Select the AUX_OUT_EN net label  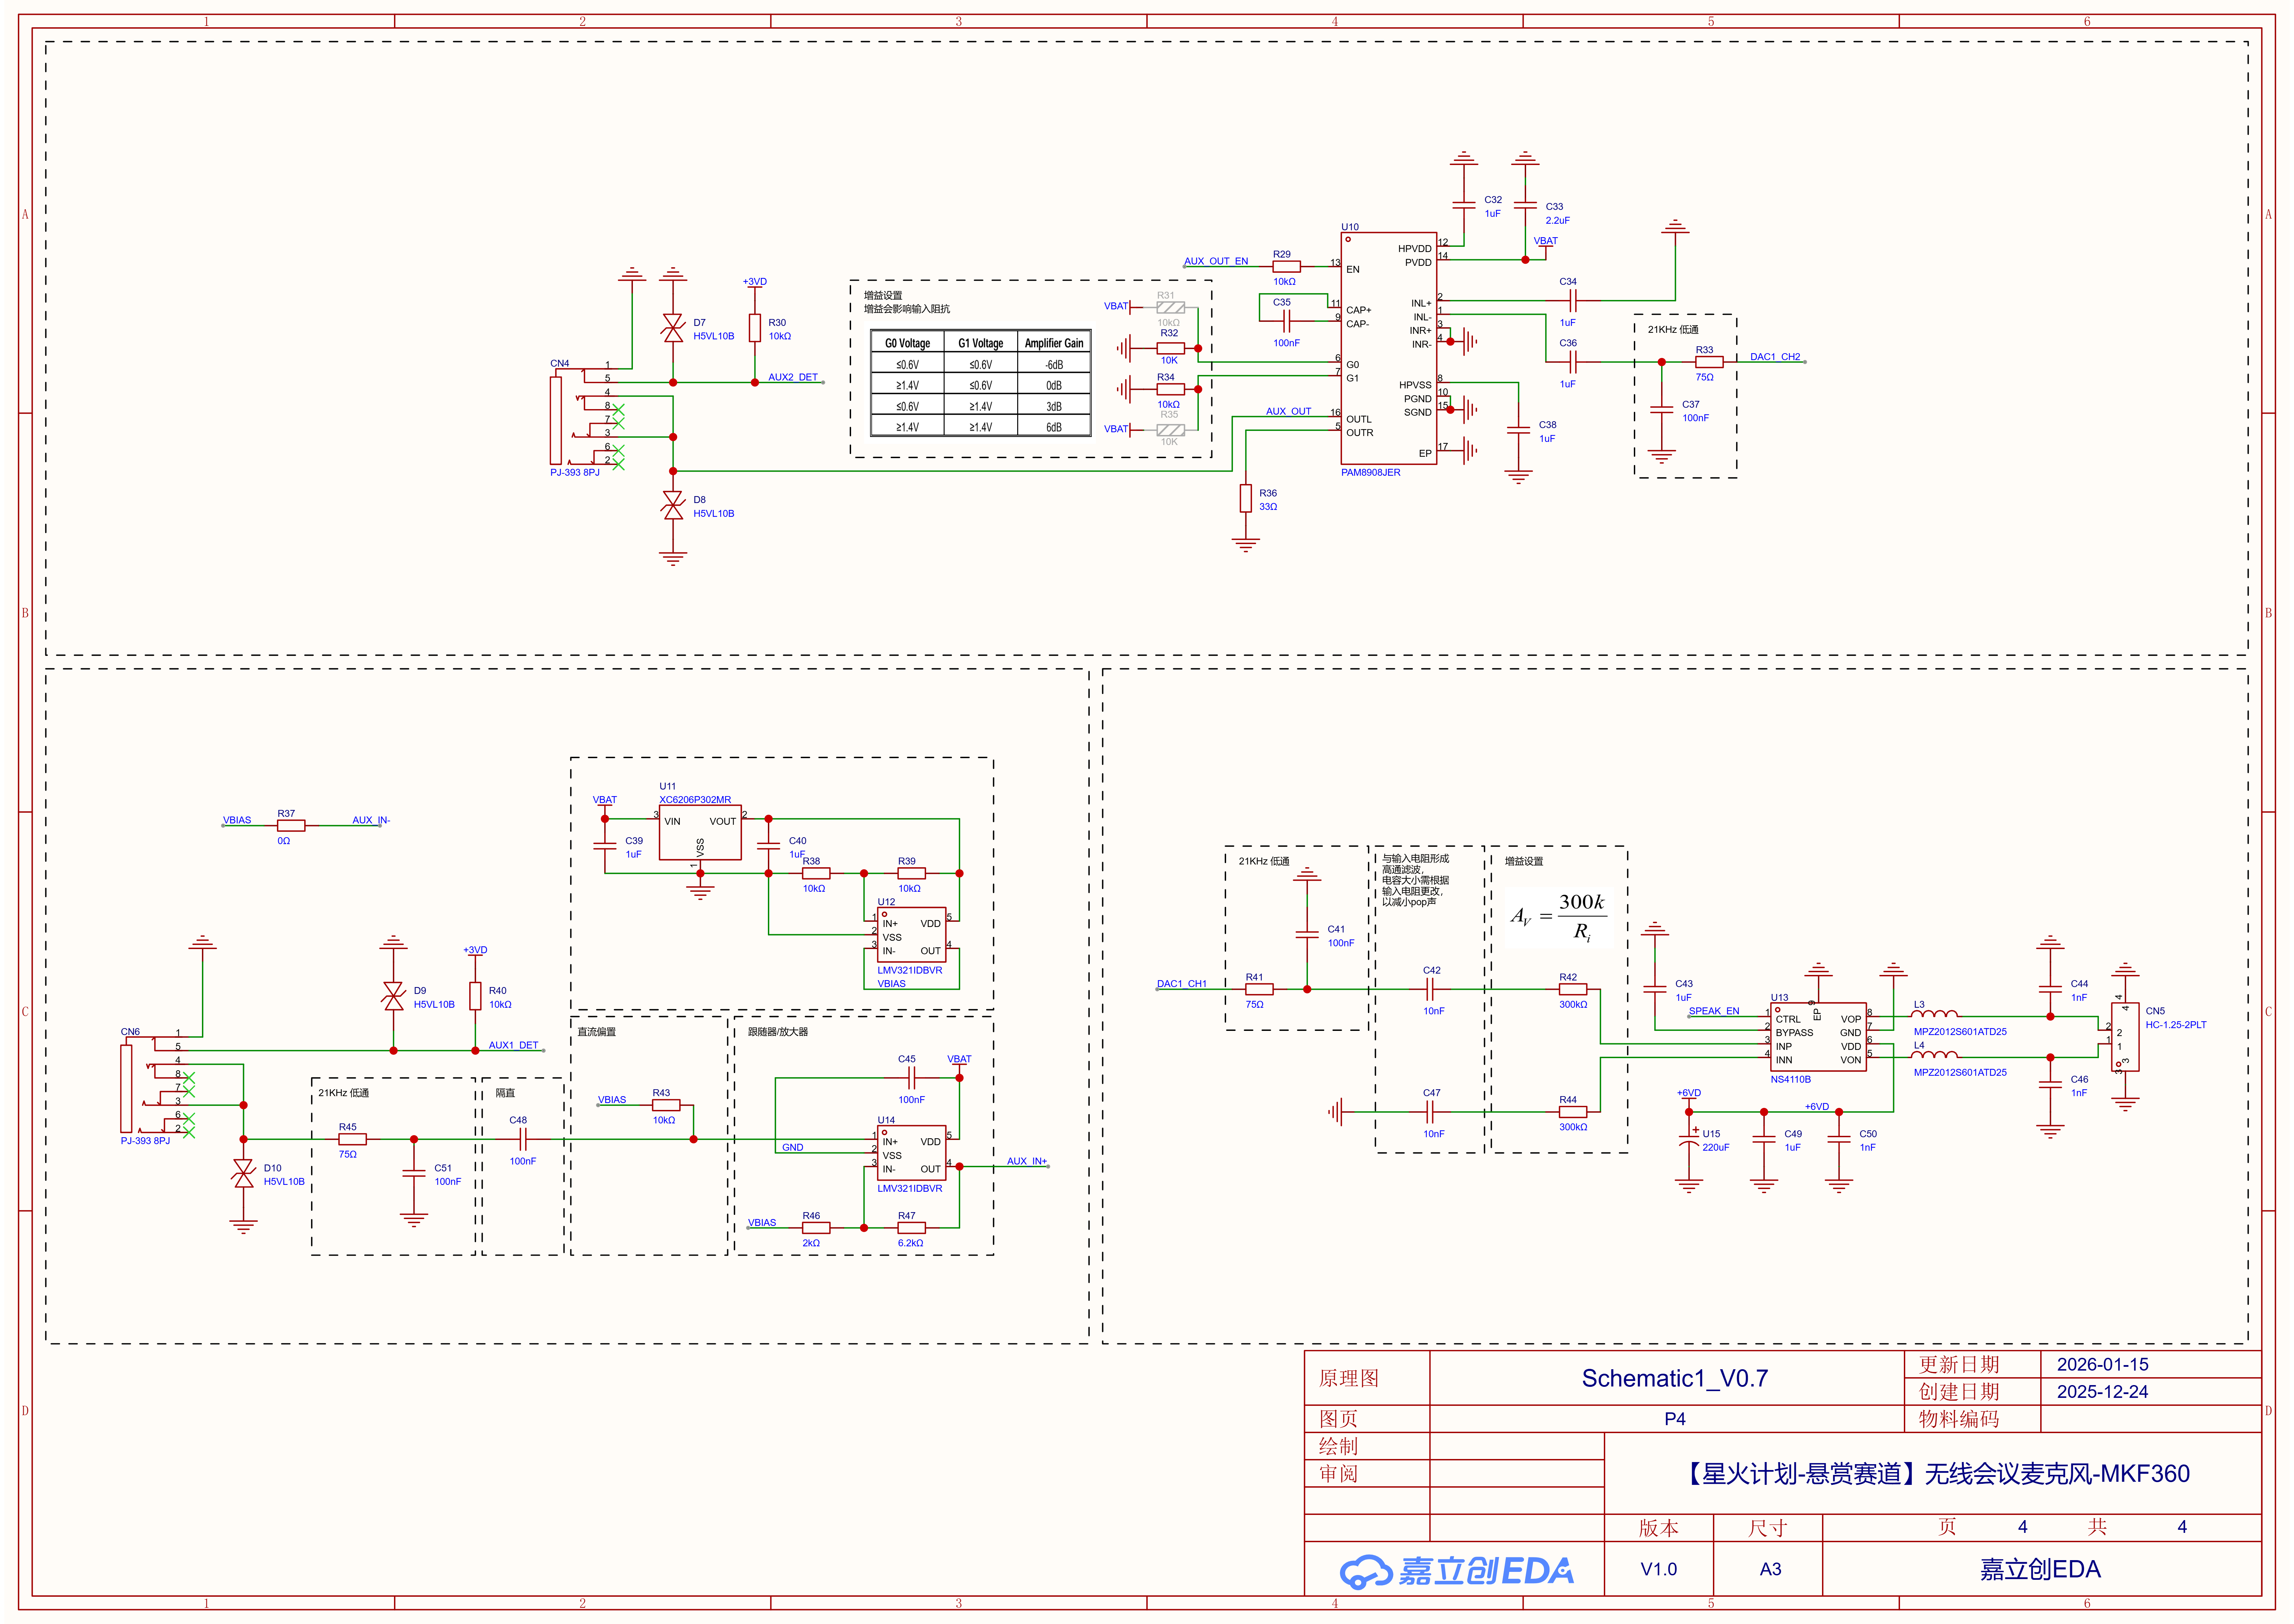point(1216,261)
